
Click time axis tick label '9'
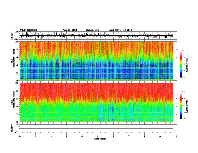tap(160, 136)
